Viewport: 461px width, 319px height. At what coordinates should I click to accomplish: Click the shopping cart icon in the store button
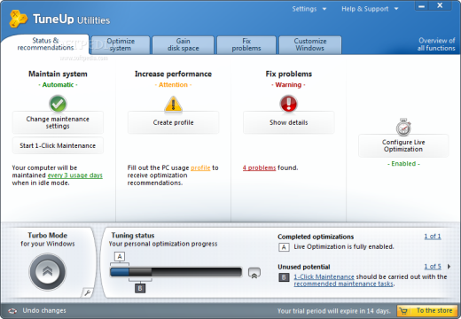coord(403,311)
